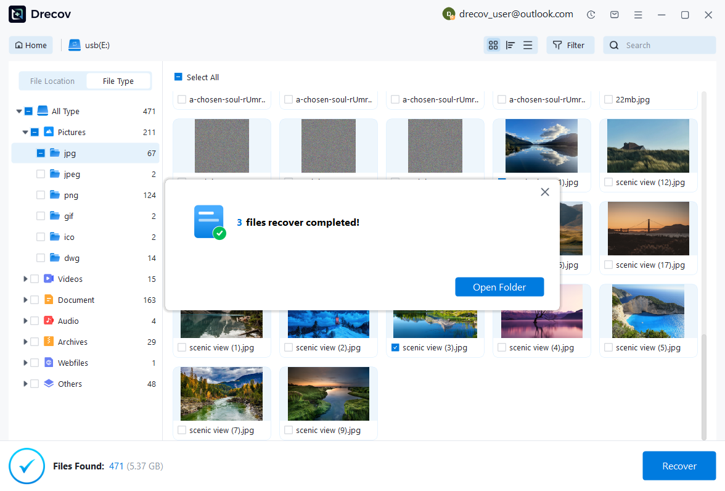Open the hamburger menu in title bar
The image size is (725, 491).
[x=638, y=15]
